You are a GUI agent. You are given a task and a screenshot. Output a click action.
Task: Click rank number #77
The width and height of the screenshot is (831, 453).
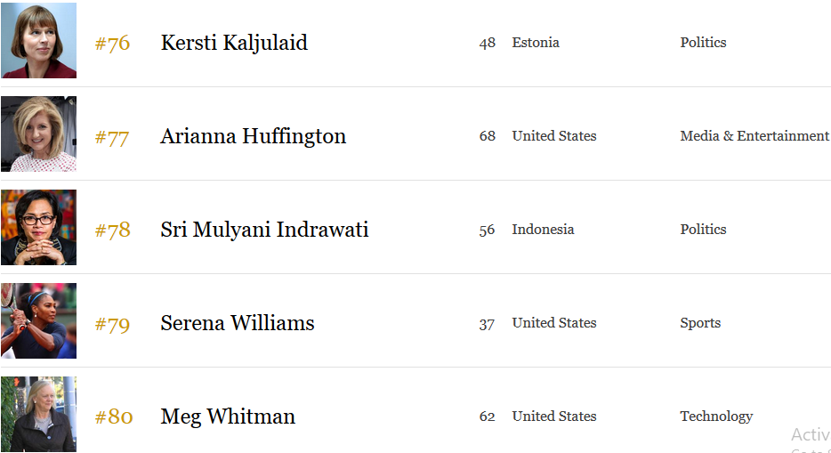click(112, 138)
